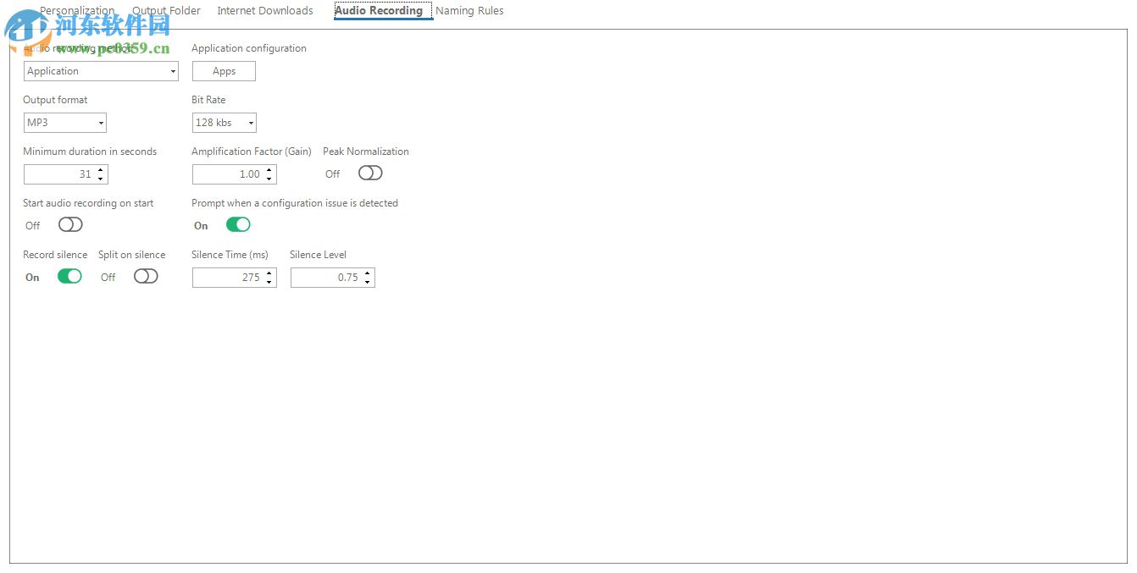Turn off Record silence switch

(69, 276)
